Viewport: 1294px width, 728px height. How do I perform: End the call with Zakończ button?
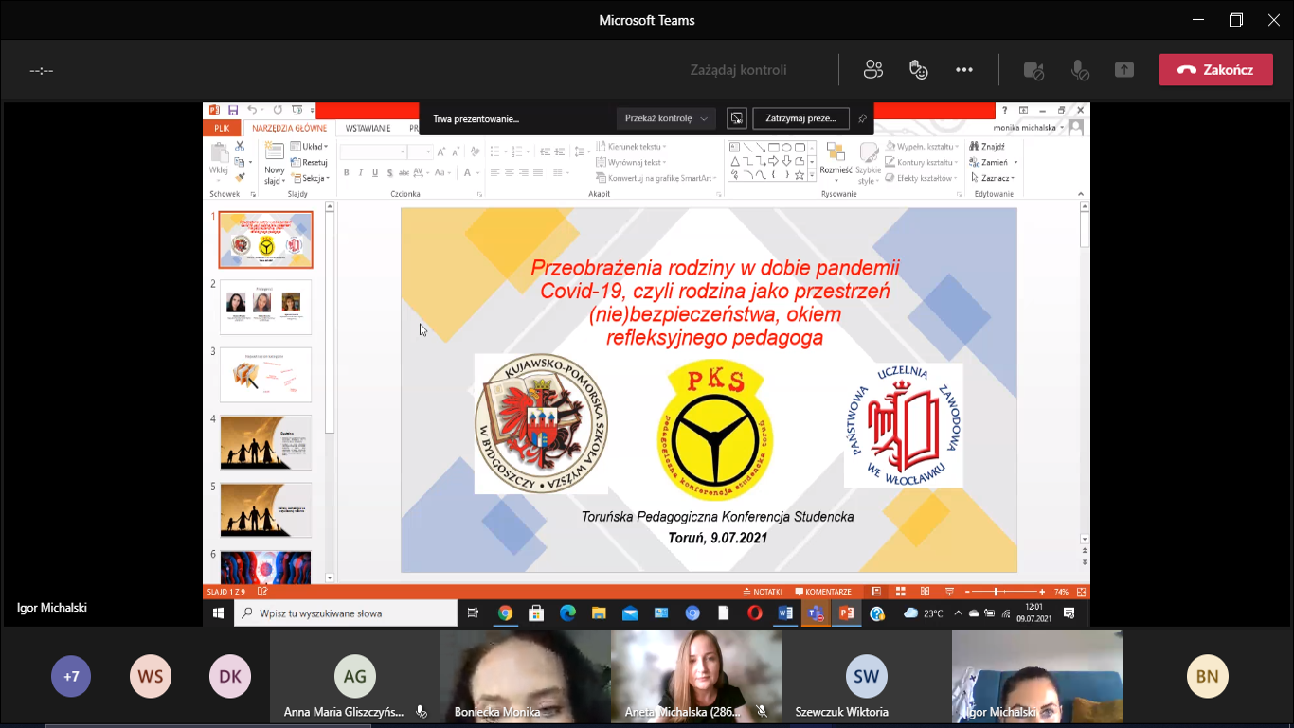click(1216, 69)
